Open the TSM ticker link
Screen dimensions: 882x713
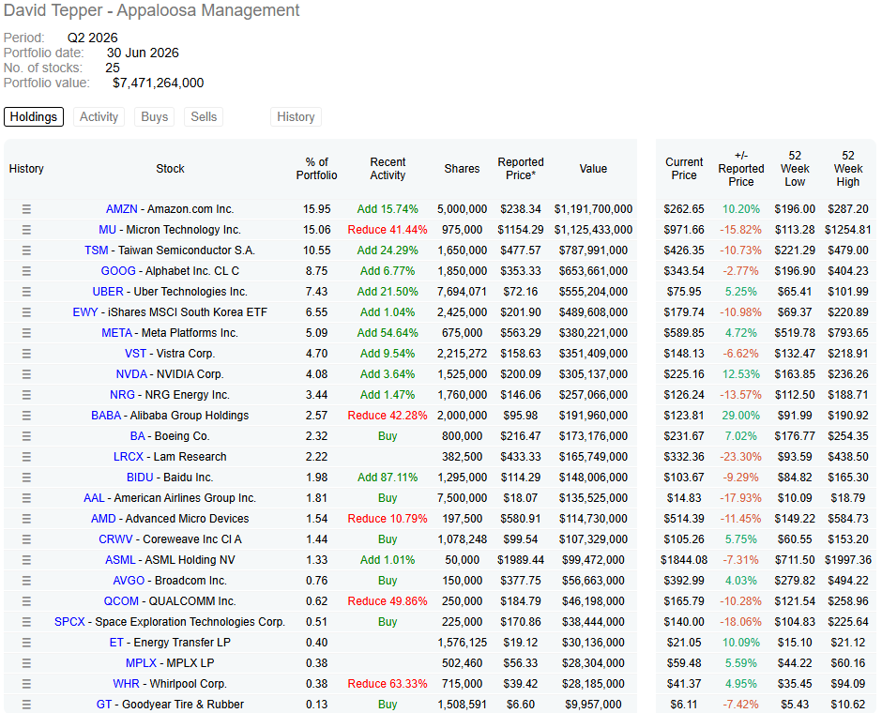click(97, 250)
